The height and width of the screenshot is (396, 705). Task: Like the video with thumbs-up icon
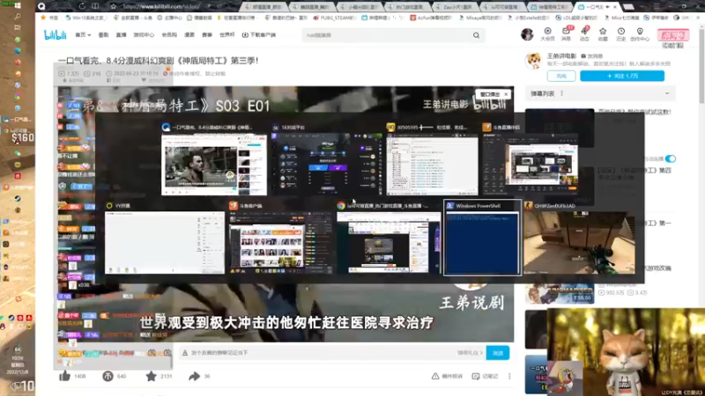(x=64, y=377)
